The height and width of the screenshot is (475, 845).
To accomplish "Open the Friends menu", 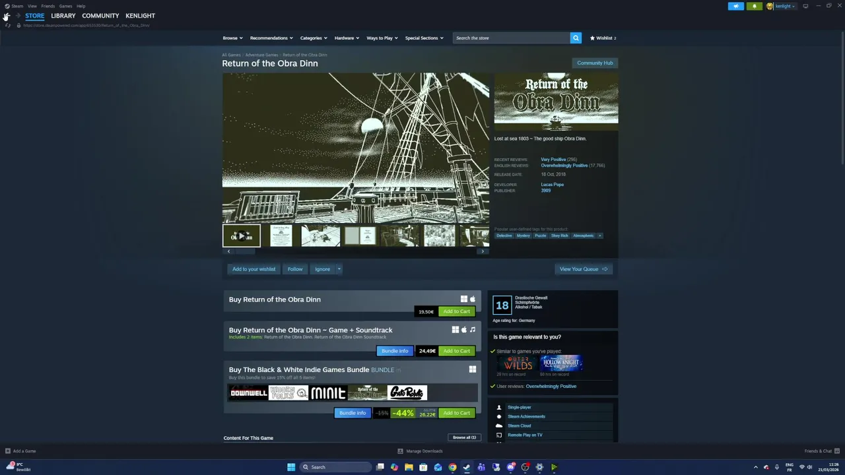I will (48, 6).
